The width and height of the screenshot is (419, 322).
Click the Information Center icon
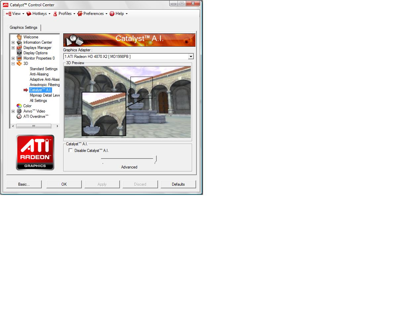tap(19, 42)
